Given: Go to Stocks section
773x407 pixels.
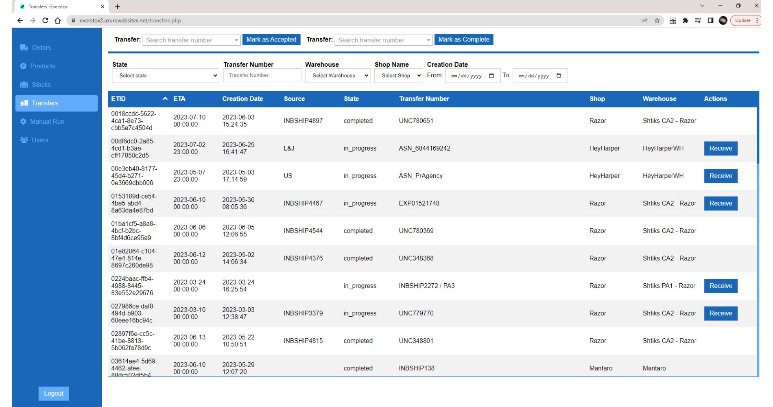Looking at the screenshot, I should pyautogui.click(x=41, y=85).
